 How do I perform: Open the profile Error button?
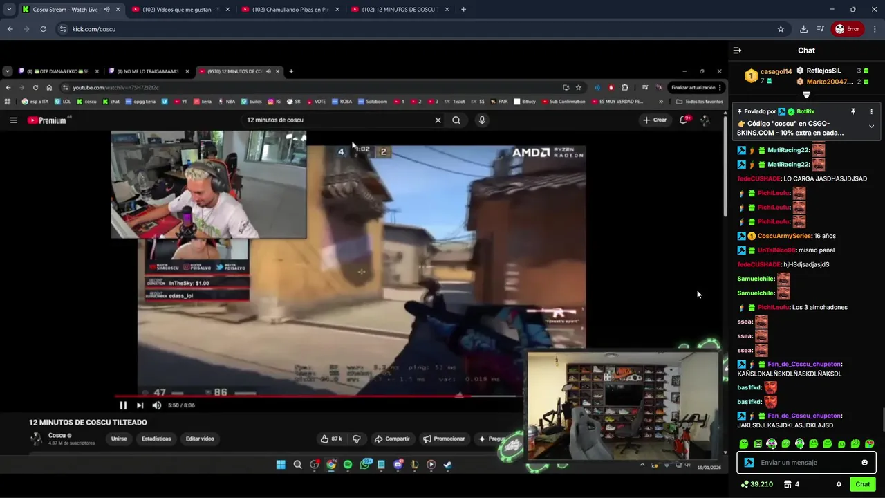tap(847, 29)
